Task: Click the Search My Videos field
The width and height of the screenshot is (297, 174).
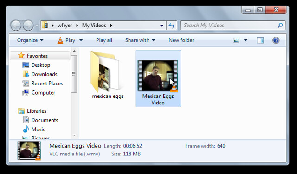Action: click(233, 26)
